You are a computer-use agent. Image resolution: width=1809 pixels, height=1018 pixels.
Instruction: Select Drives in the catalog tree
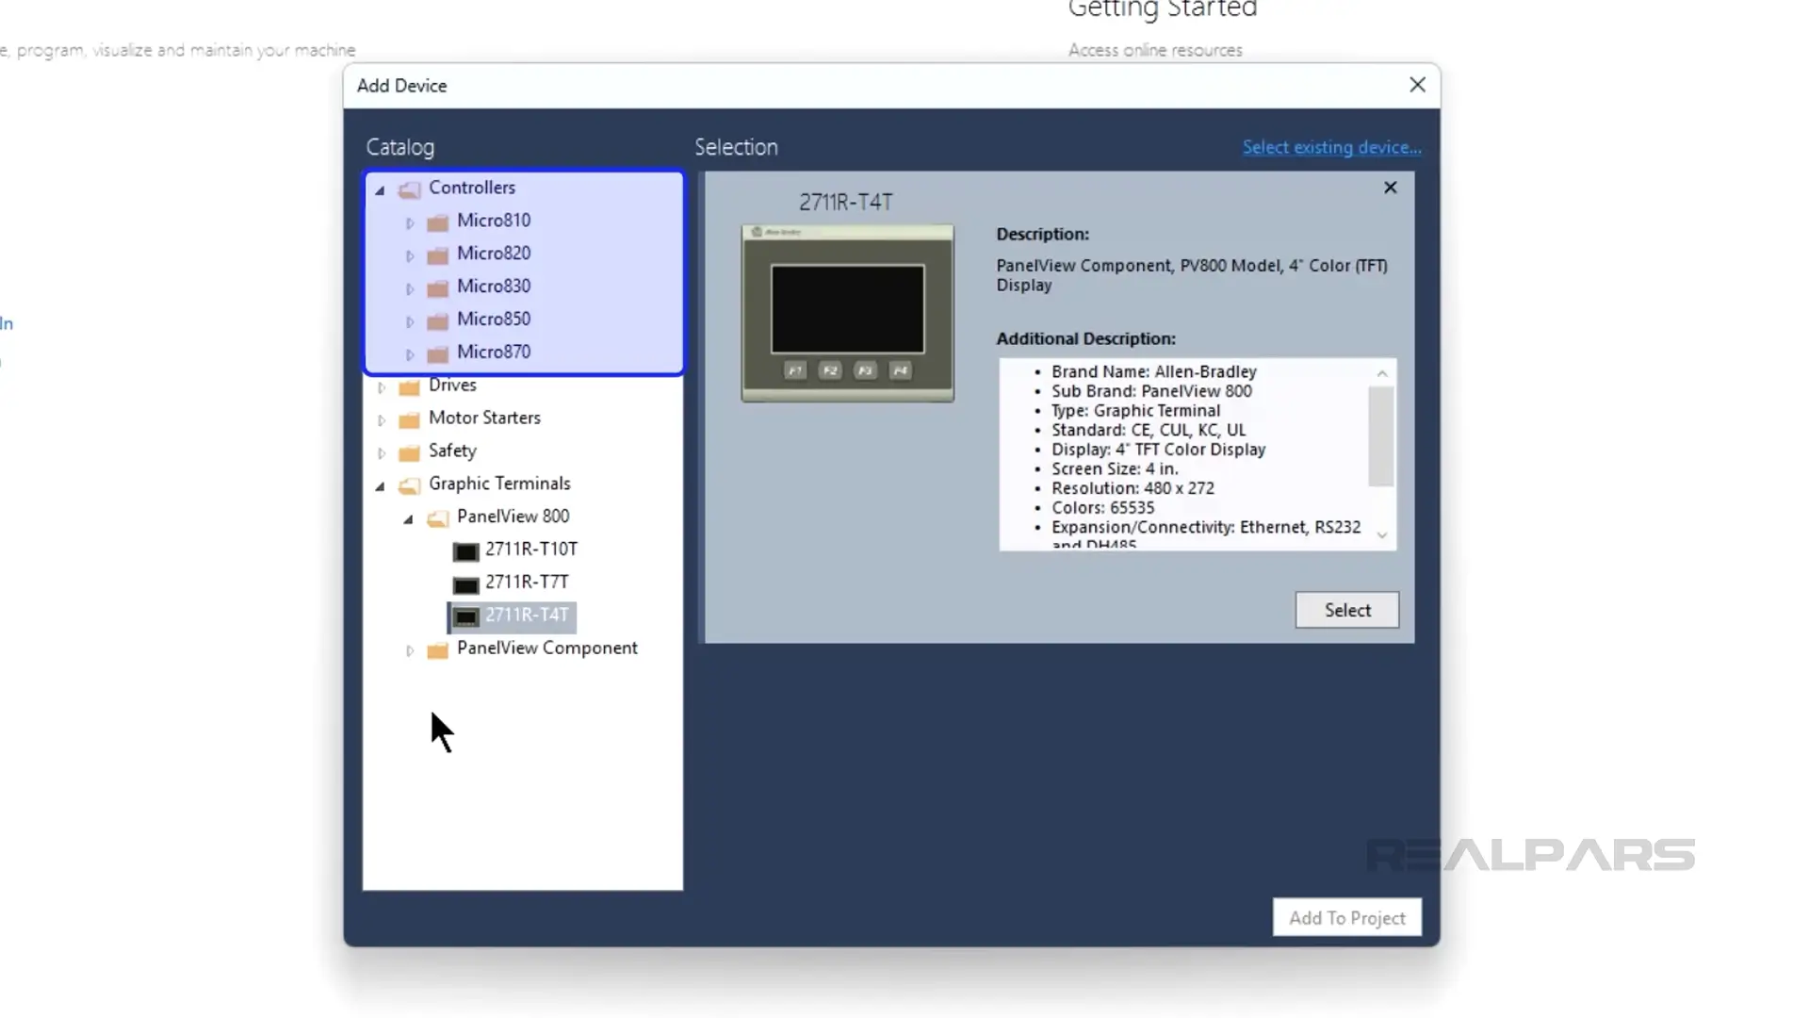pyautogui.click(x=452, y=385)
